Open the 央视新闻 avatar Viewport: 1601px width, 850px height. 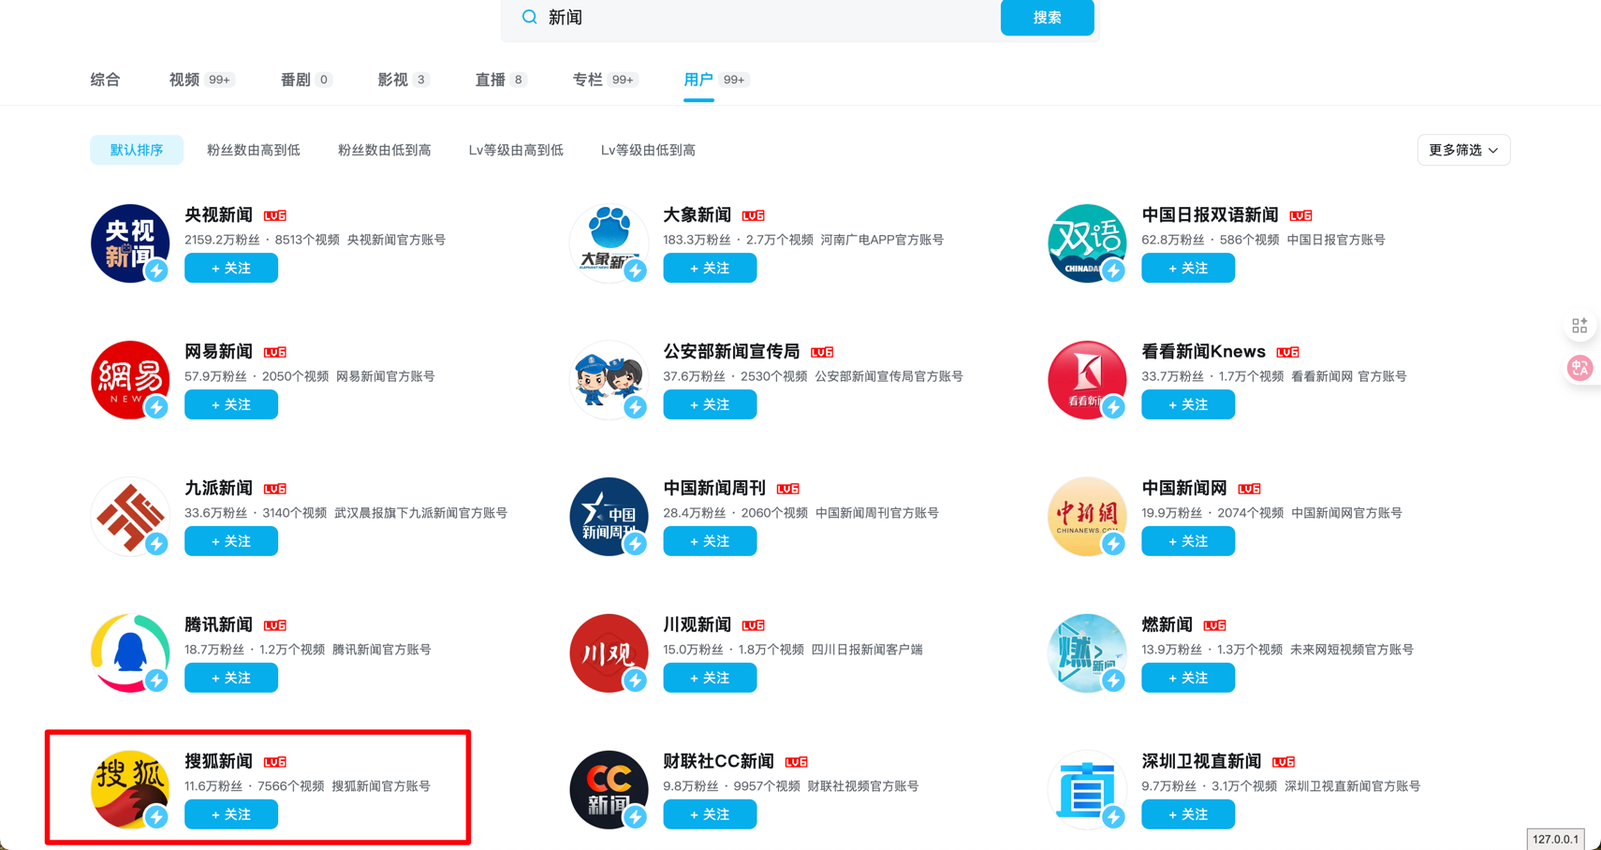click(130, 243)
